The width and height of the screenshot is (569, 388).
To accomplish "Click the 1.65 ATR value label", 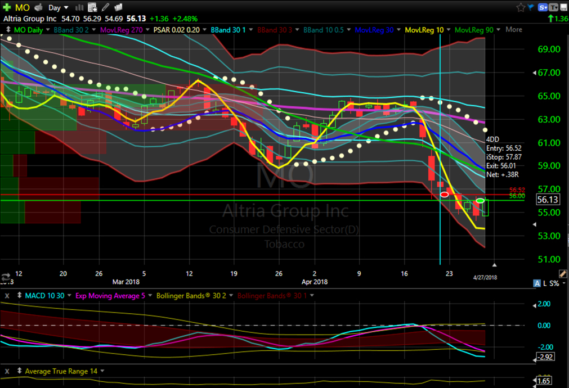I will [544, 381].
